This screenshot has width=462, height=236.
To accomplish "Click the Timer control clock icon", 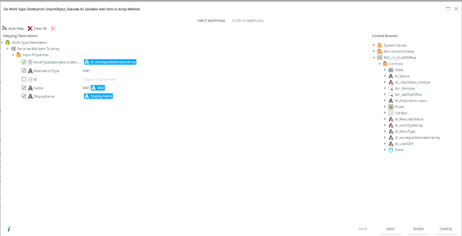I will coord(391,150).
